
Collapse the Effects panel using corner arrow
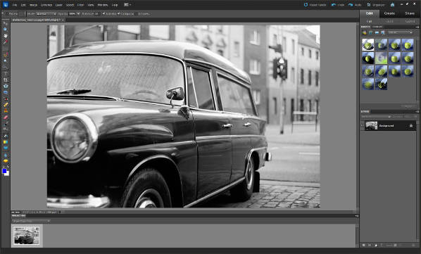(x=417, y=27)
